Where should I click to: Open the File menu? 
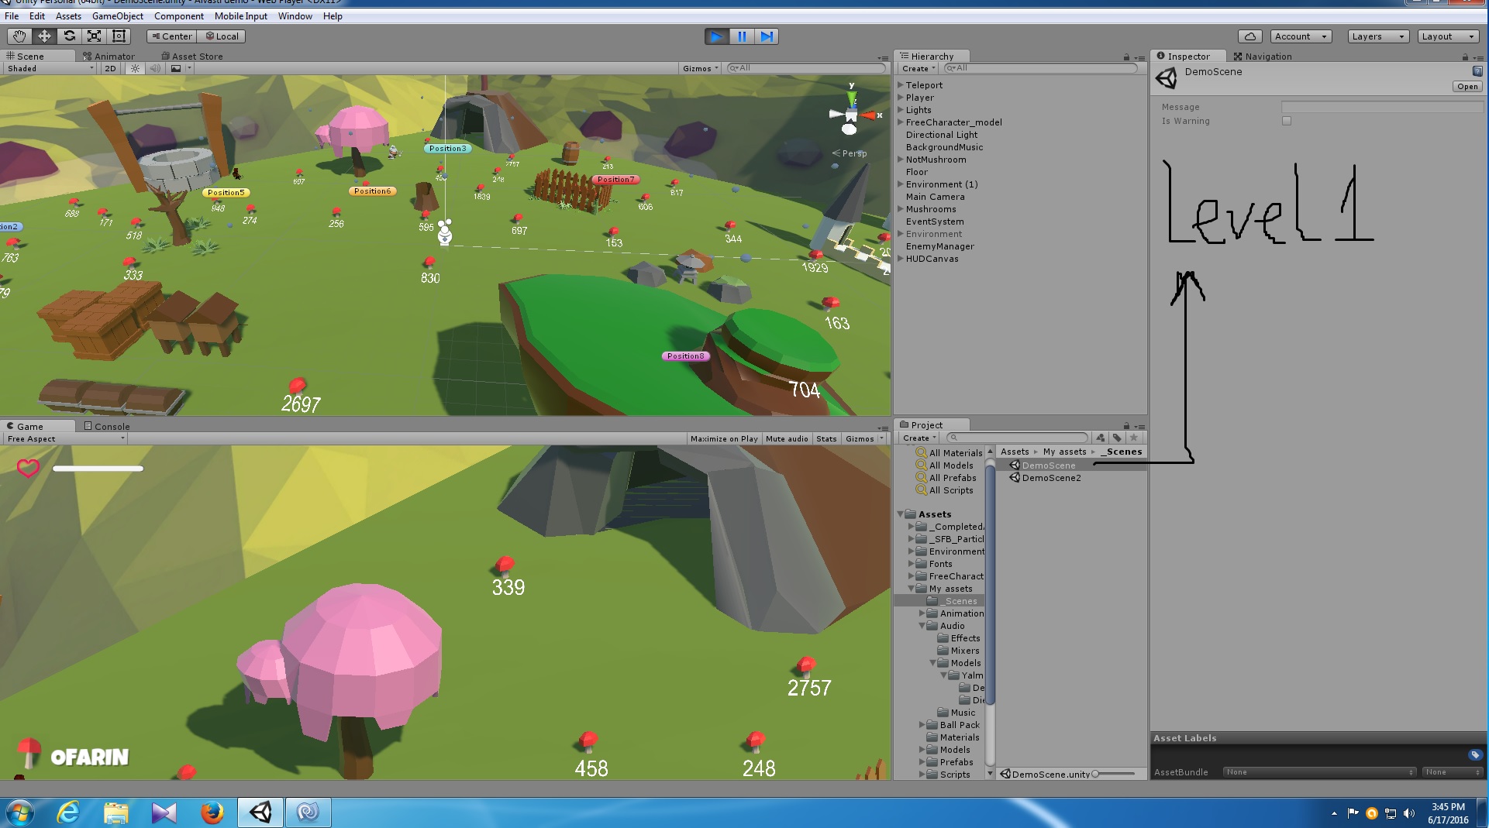(12, 15)
